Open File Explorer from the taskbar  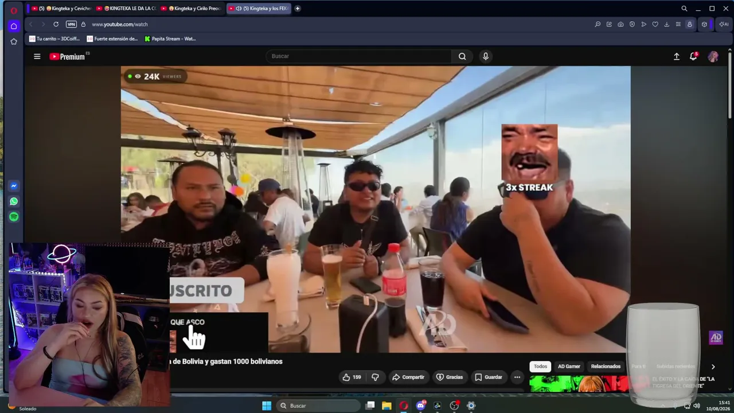tap(387, 406)
